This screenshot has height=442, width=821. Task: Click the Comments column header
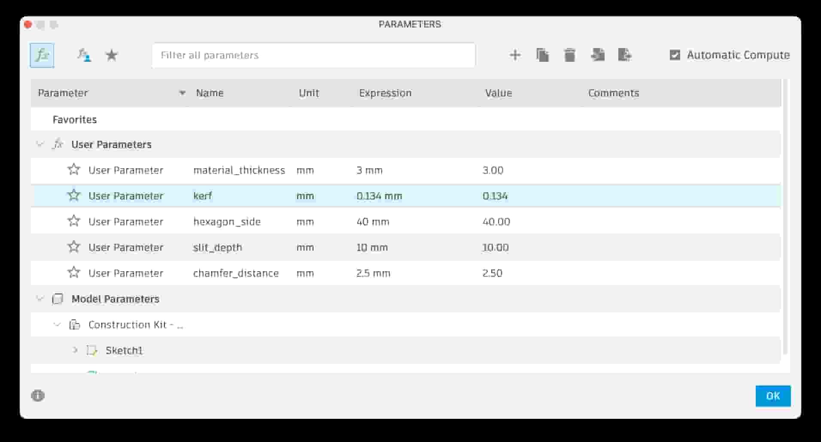click(x=614, y=93)
